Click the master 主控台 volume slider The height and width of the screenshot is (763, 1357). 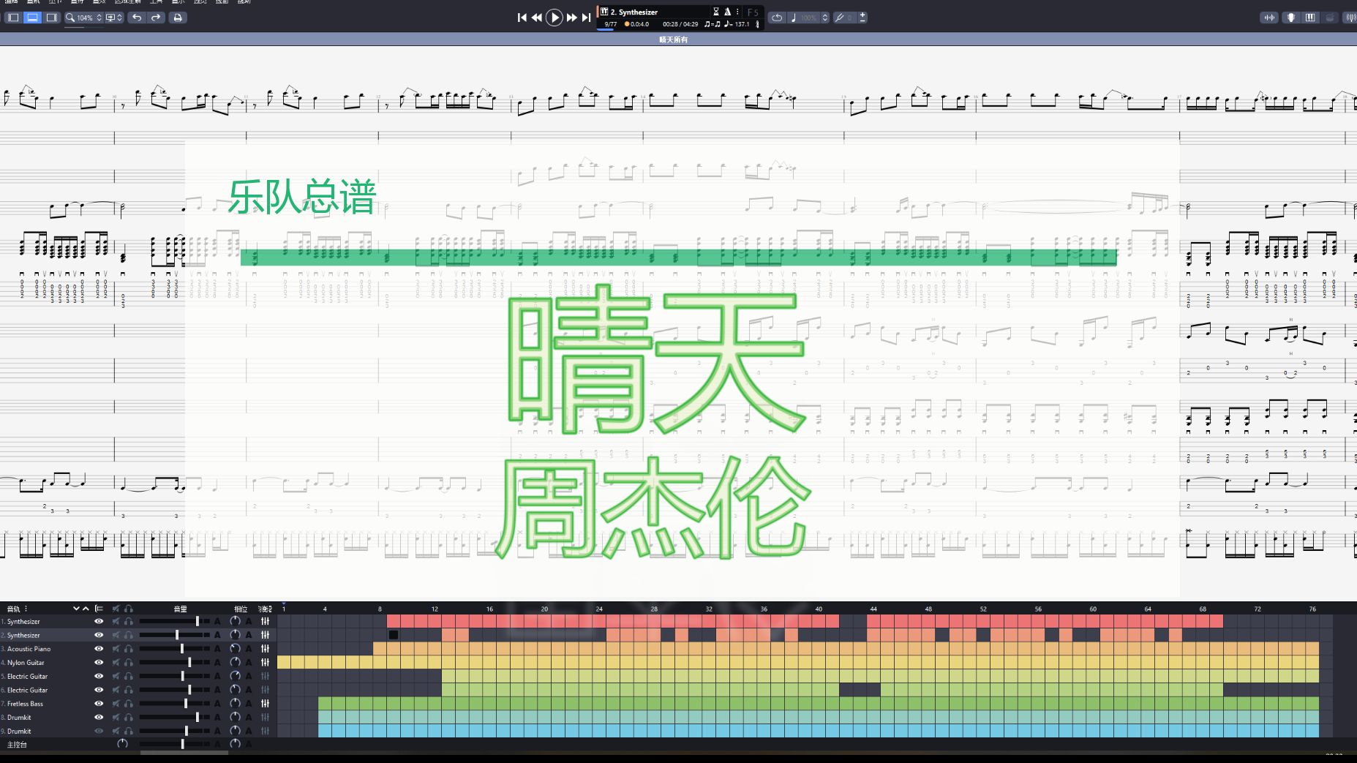[174, 744]
